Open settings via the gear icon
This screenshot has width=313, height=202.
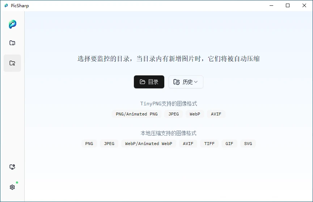[12, 187]
